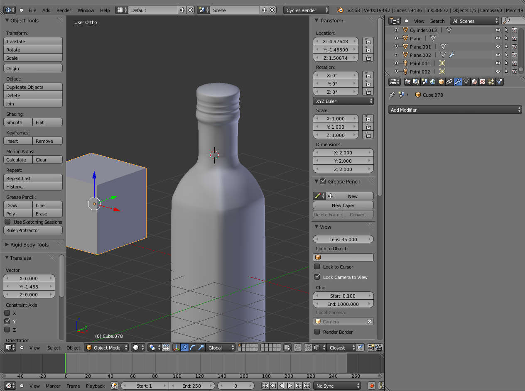
Task: Click the OpenGL render animation clapper icon
Action: pyautogui.click(x=379, y=348)
